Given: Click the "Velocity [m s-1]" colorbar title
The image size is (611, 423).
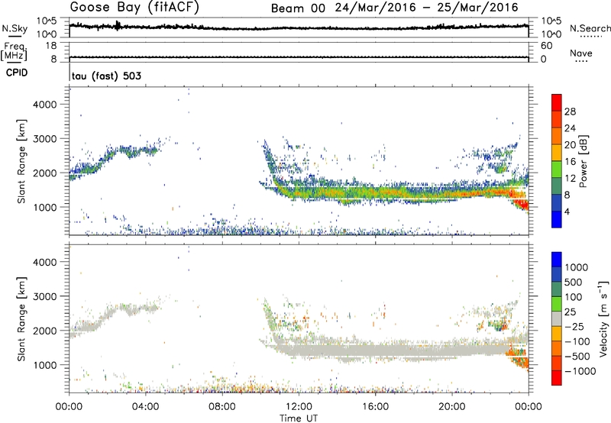Looking at the screenshot, I should click(603, 318).
